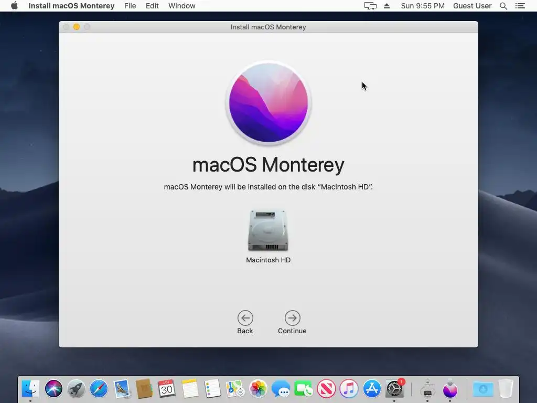The height and width of the screenshot is (403, 537).
Task: Open the Edit menu
Action: point(152,6)
